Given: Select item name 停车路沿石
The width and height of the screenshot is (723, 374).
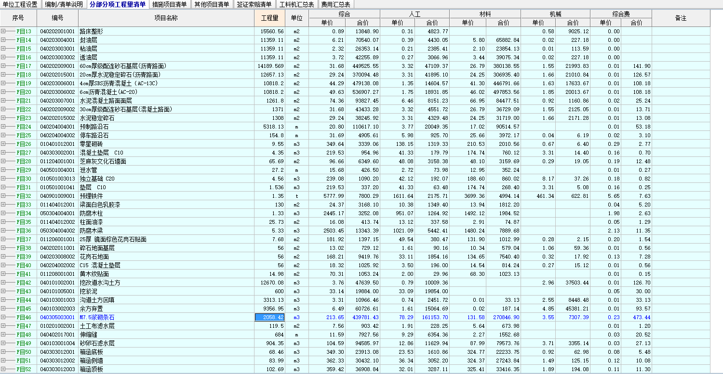Looking at the screenshot, I should (x=94, y=135).
